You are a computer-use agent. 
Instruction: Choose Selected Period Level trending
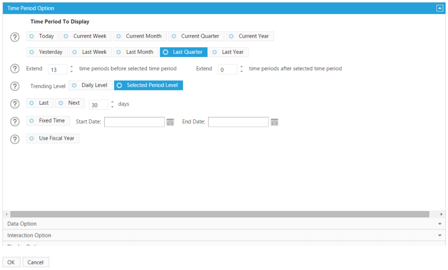[x=148, y=85]
